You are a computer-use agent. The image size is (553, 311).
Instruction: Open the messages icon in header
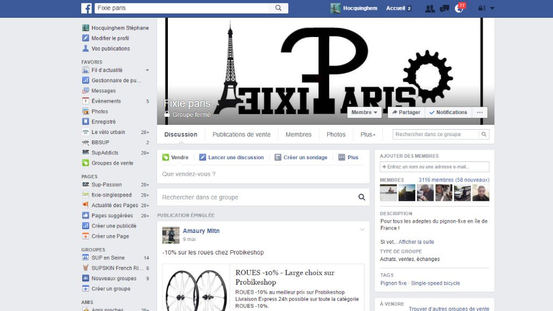click(444, 8)
